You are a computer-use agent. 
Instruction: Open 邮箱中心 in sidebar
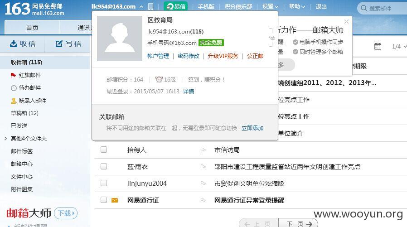22,164
